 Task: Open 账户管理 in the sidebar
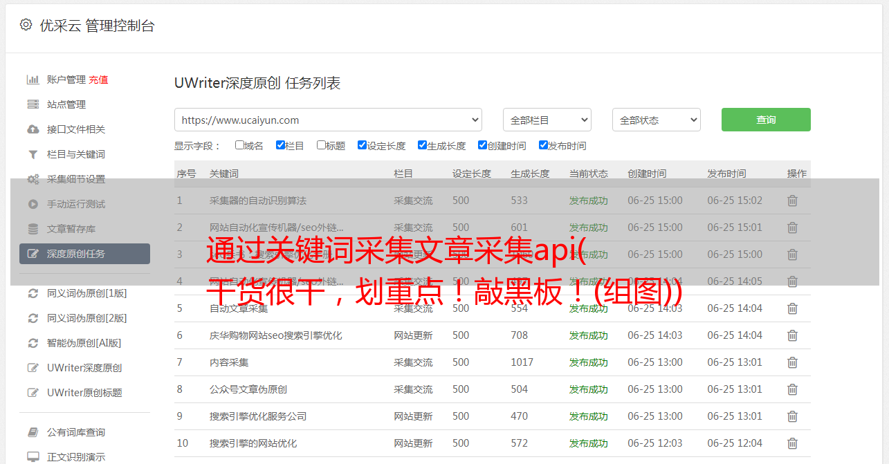(66, 80)
